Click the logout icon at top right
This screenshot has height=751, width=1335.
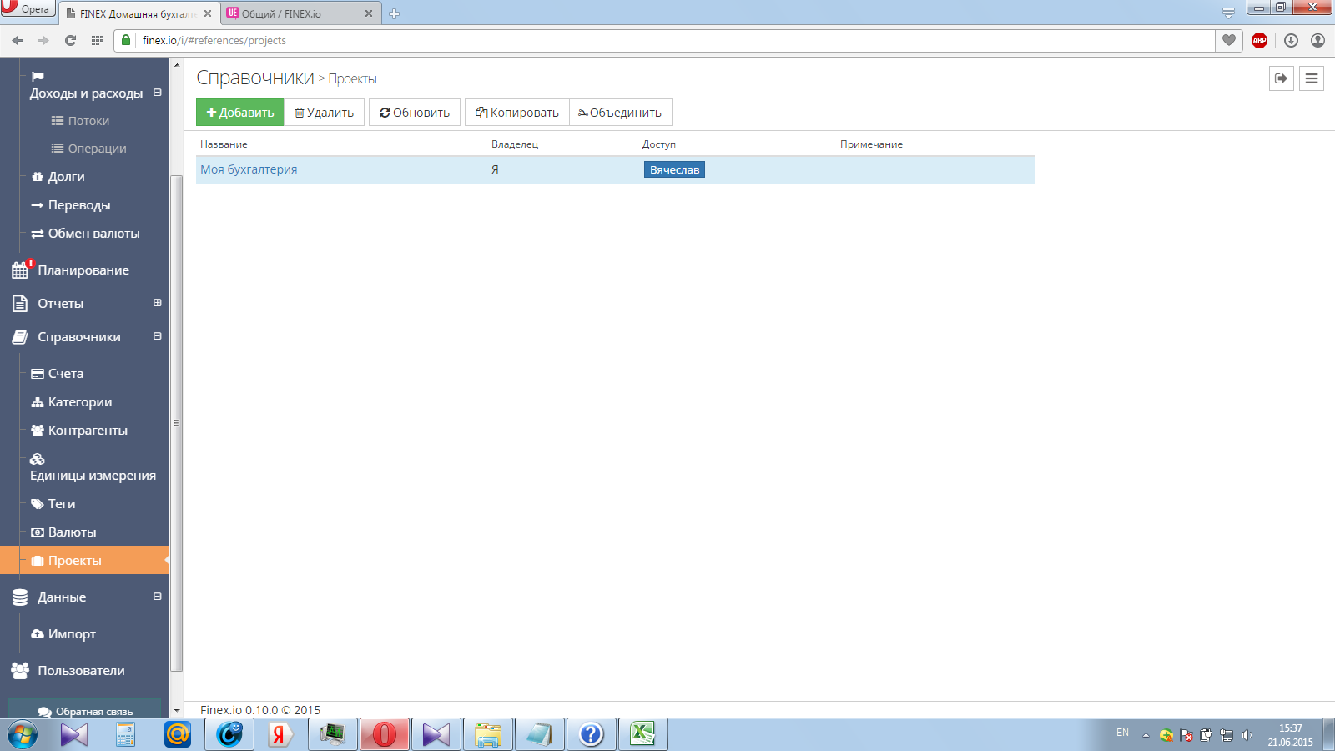coord(1282,78)
